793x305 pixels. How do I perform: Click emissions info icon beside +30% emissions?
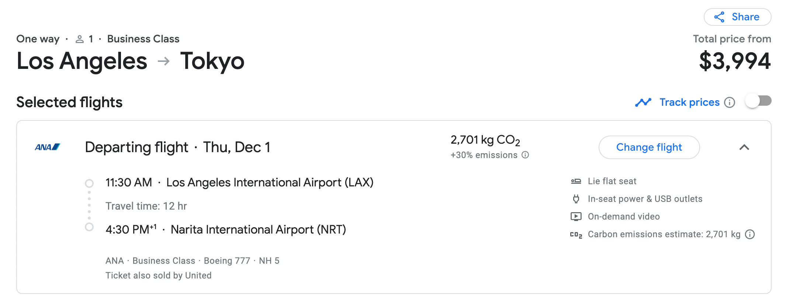(x=525, y=155)
